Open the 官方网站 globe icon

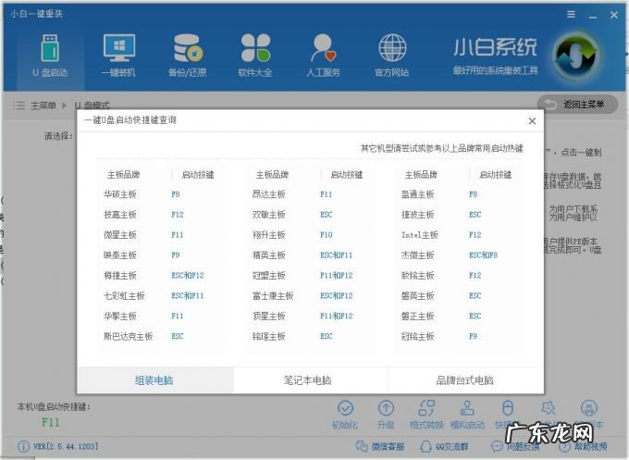pyautogui.click(x=392, y=48)
